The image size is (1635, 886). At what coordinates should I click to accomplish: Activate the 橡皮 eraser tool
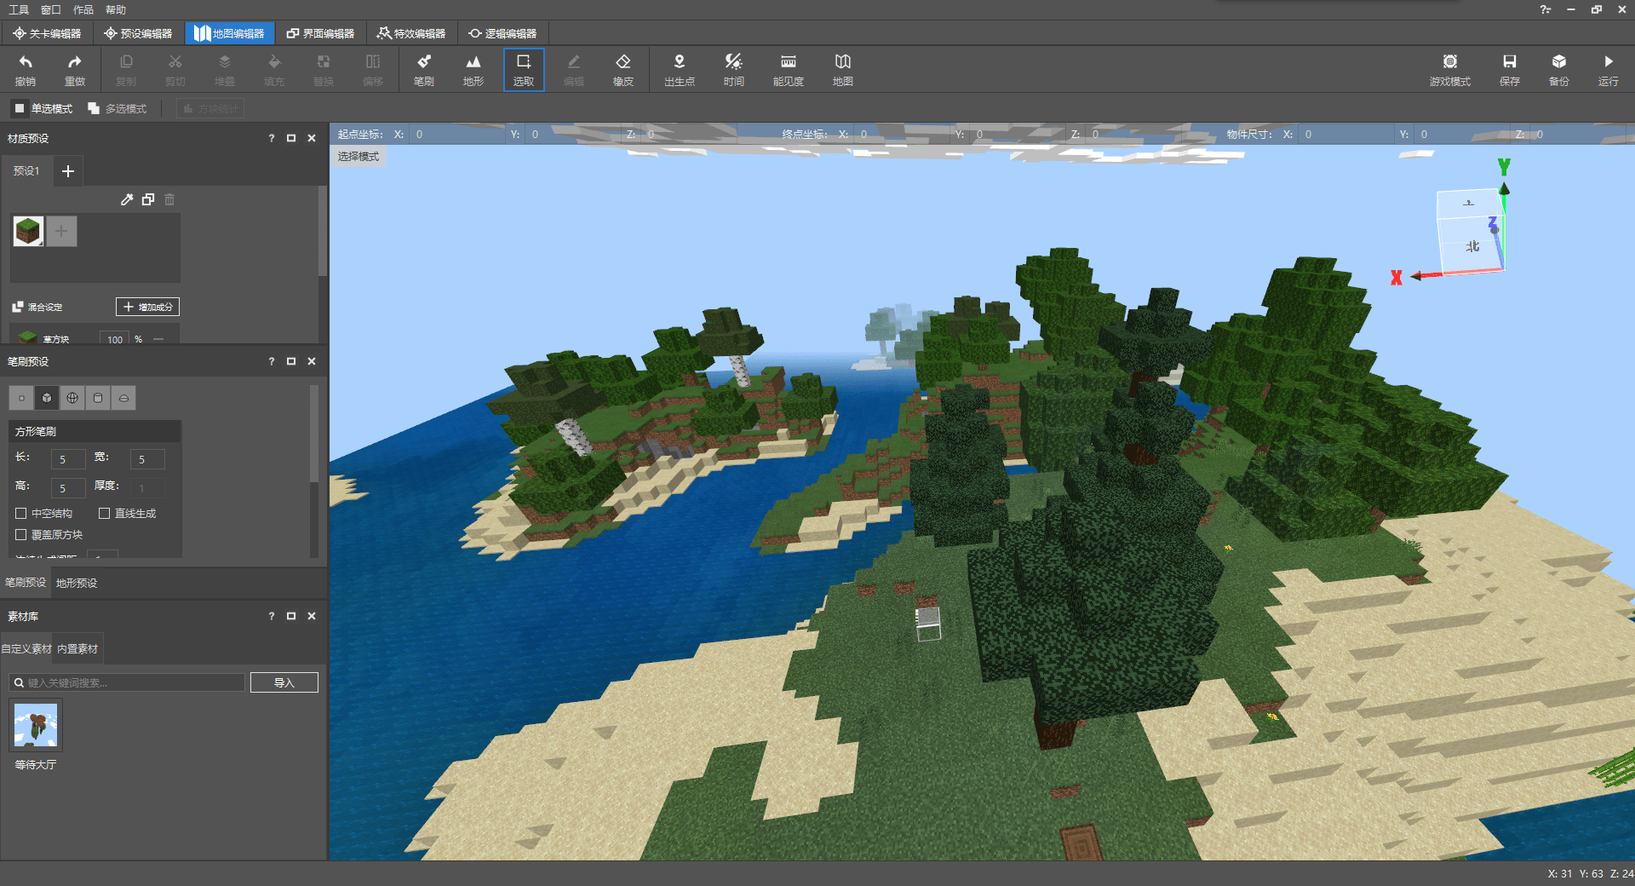point(622,69)
